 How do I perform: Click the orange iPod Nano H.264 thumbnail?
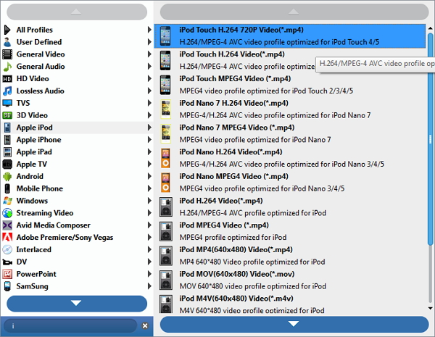click(x=165, y=158)
